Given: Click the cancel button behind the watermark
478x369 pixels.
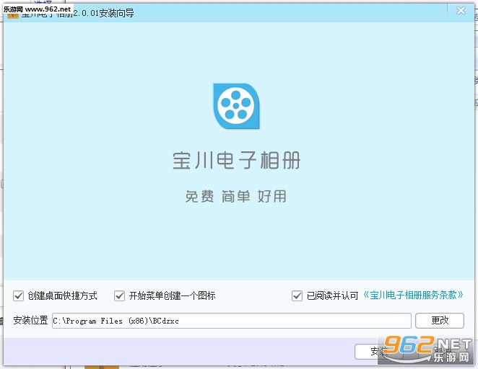Looking at the screenshot, I should click(x=440, y=352).
